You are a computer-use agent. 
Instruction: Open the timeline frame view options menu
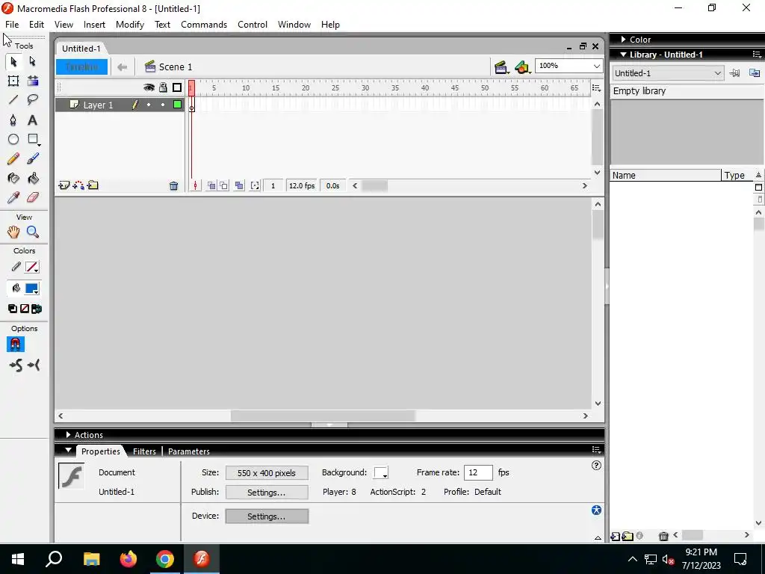[596, 88]
